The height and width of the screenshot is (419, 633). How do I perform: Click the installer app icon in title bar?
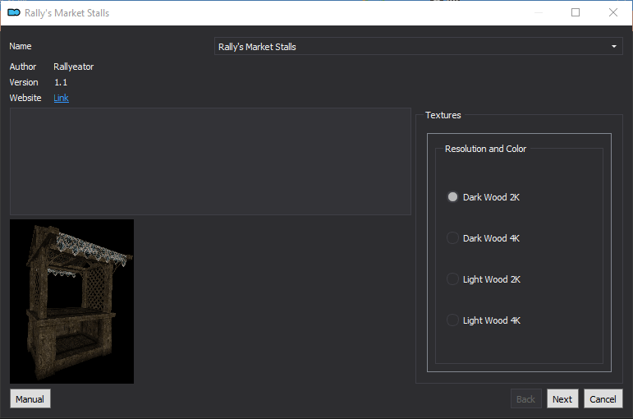(x=14, y=12)
